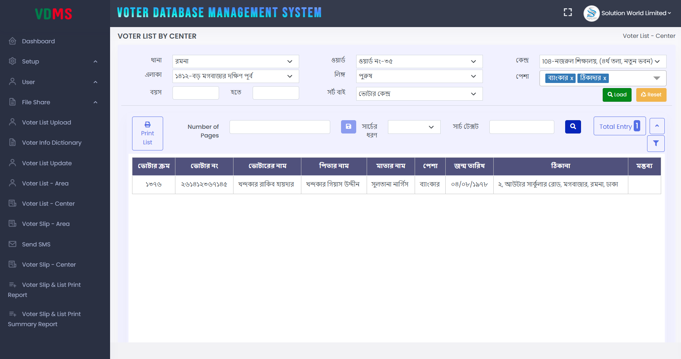The width and height of the screenshot is (681, 359).
Task: Remove the ব্যাংকার profession tag
Action: click(572, 78)
